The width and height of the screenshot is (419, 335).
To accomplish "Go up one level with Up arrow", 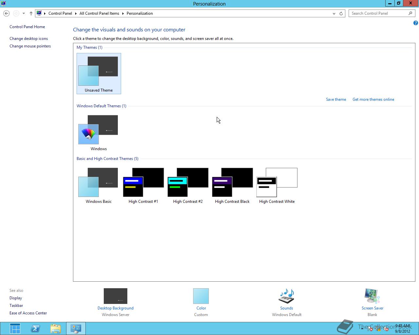I will point(31,13).
